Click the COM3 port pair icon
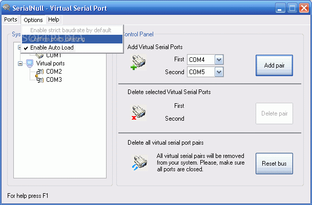 click(x=40, y=79)
